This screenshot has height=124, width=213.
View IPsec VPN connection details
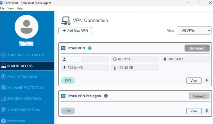(194, 81)
